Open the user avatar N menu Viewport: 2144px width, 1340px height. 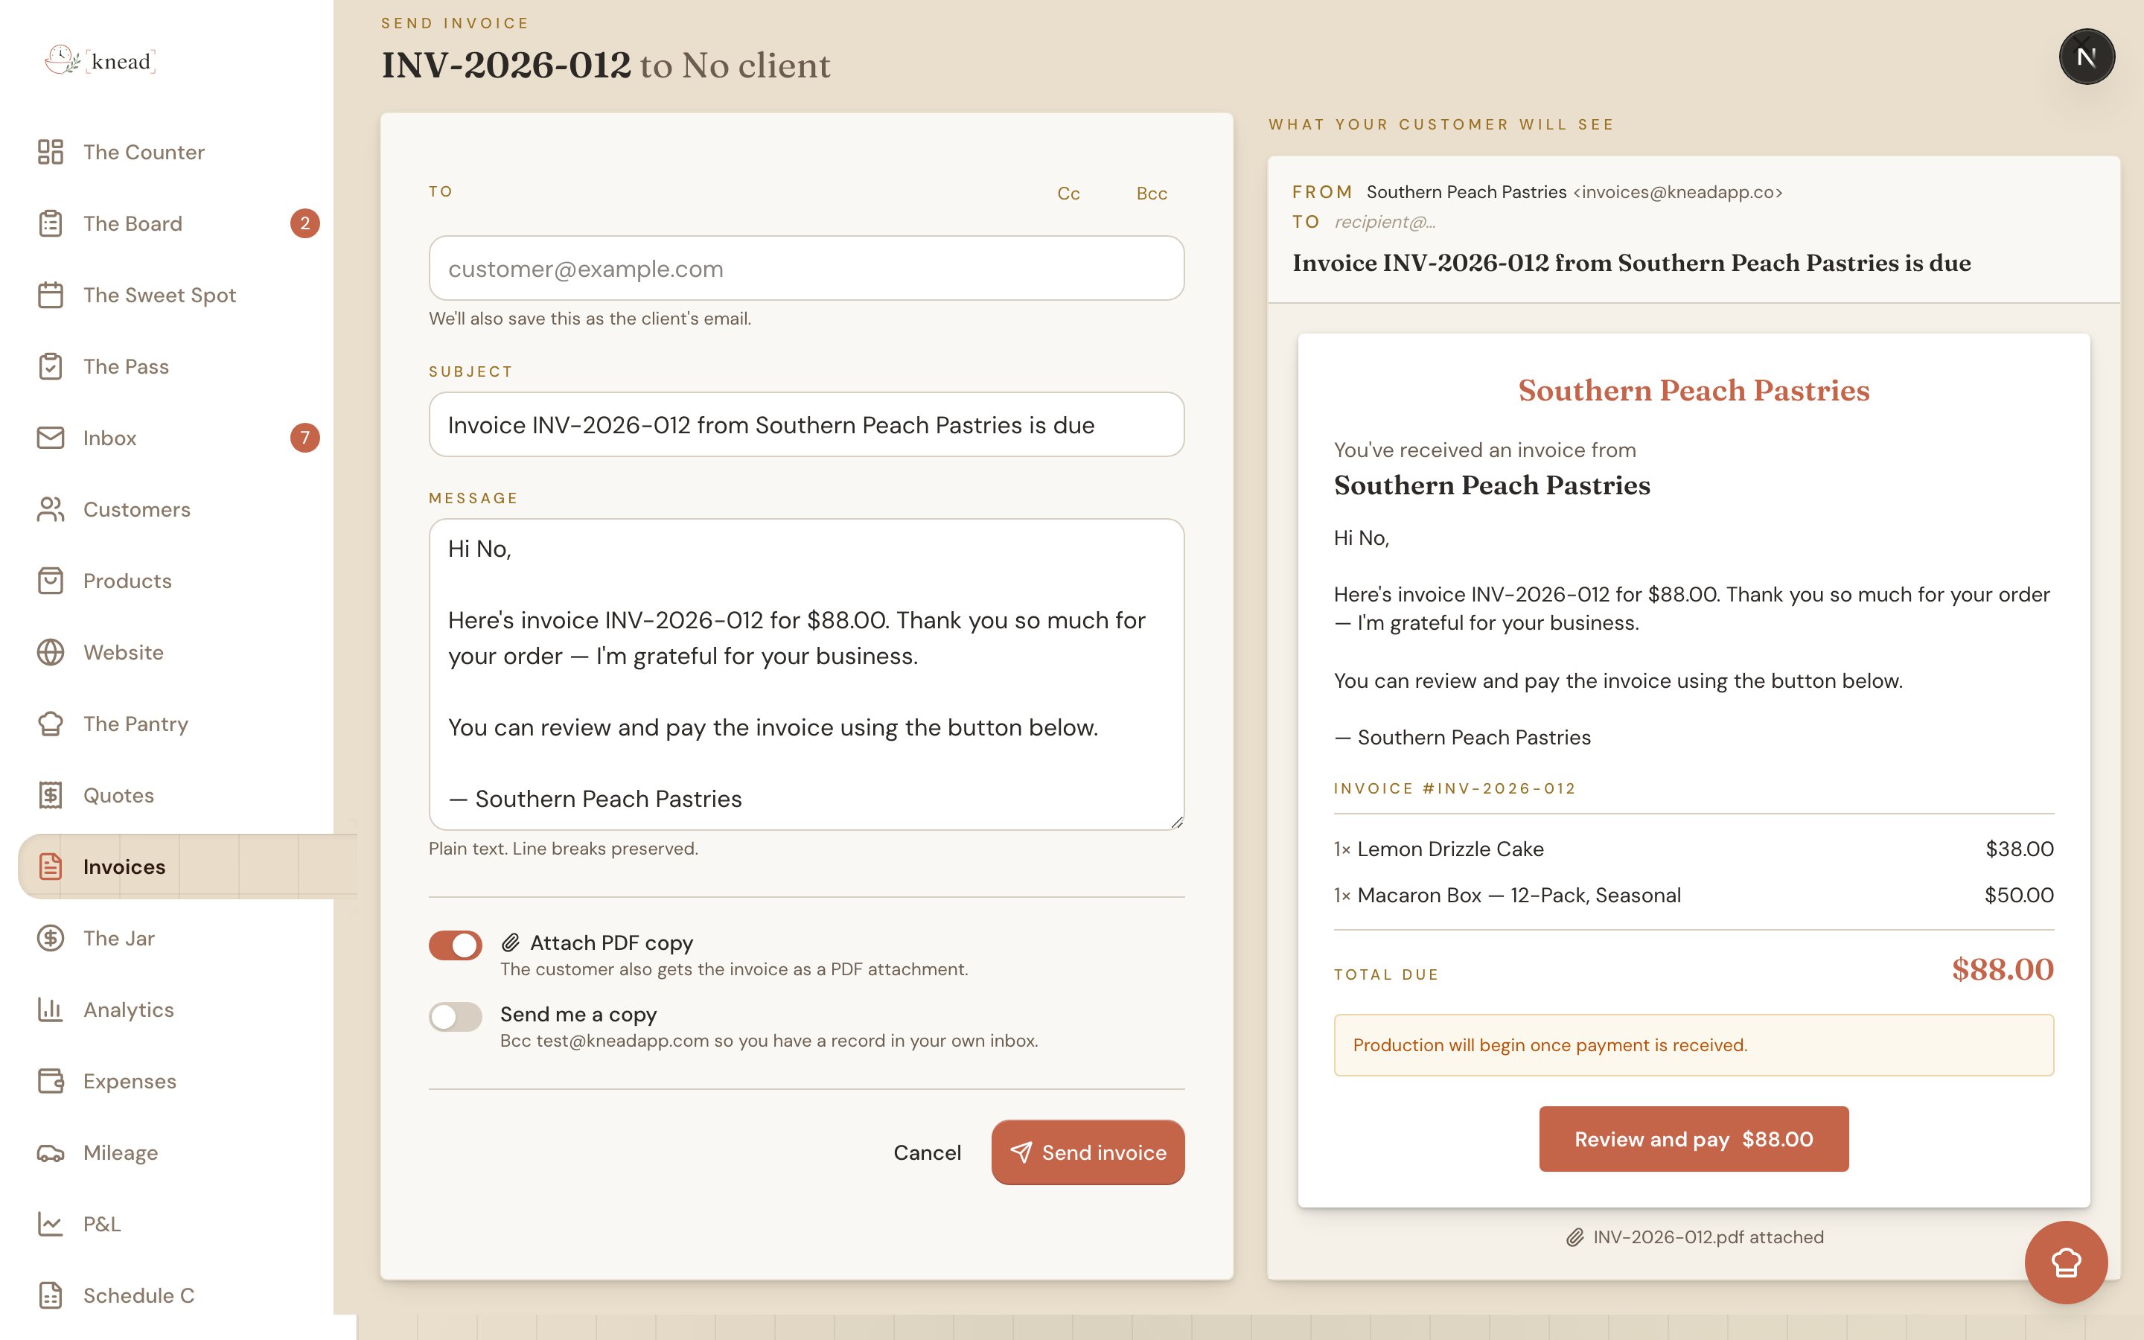coord(2087,57)
